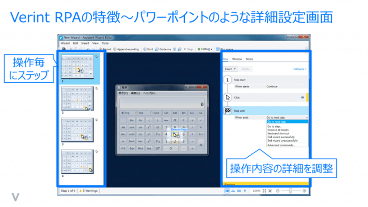Choose highlighted 'Go to next step' option
The height and width of the screenshot is (207, 368).
click(287, 121)
